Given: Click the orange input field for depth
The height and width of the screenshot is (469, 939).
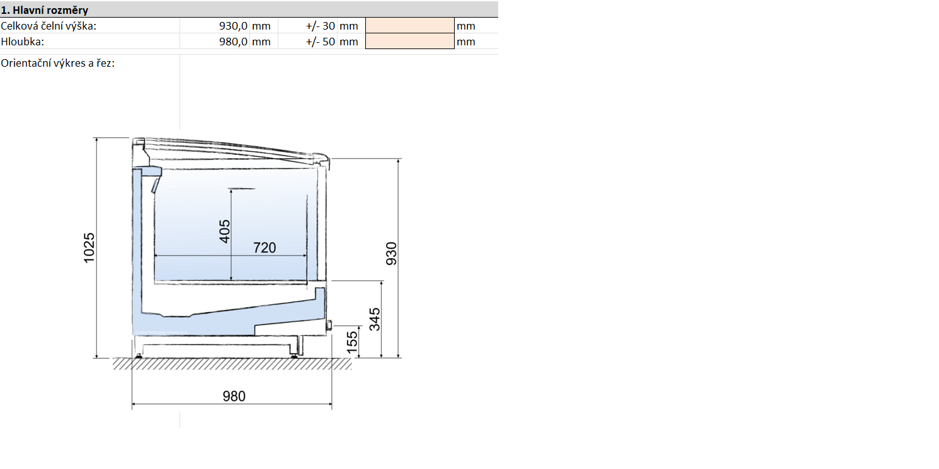Looking at the screenshot, I should click(x=409, y=42).
